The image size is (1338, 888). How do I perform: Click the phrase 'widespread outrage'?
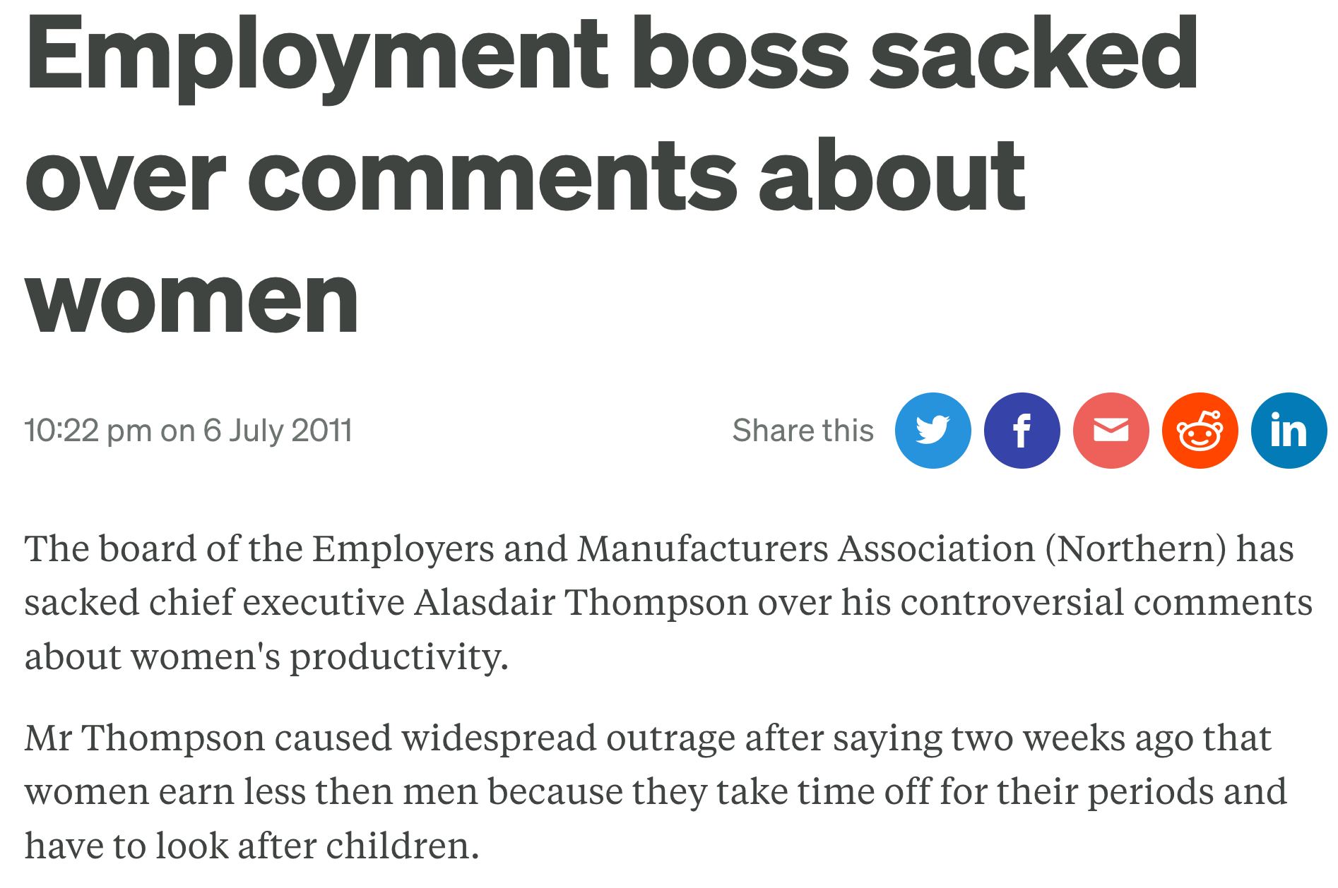click(568, 738)
